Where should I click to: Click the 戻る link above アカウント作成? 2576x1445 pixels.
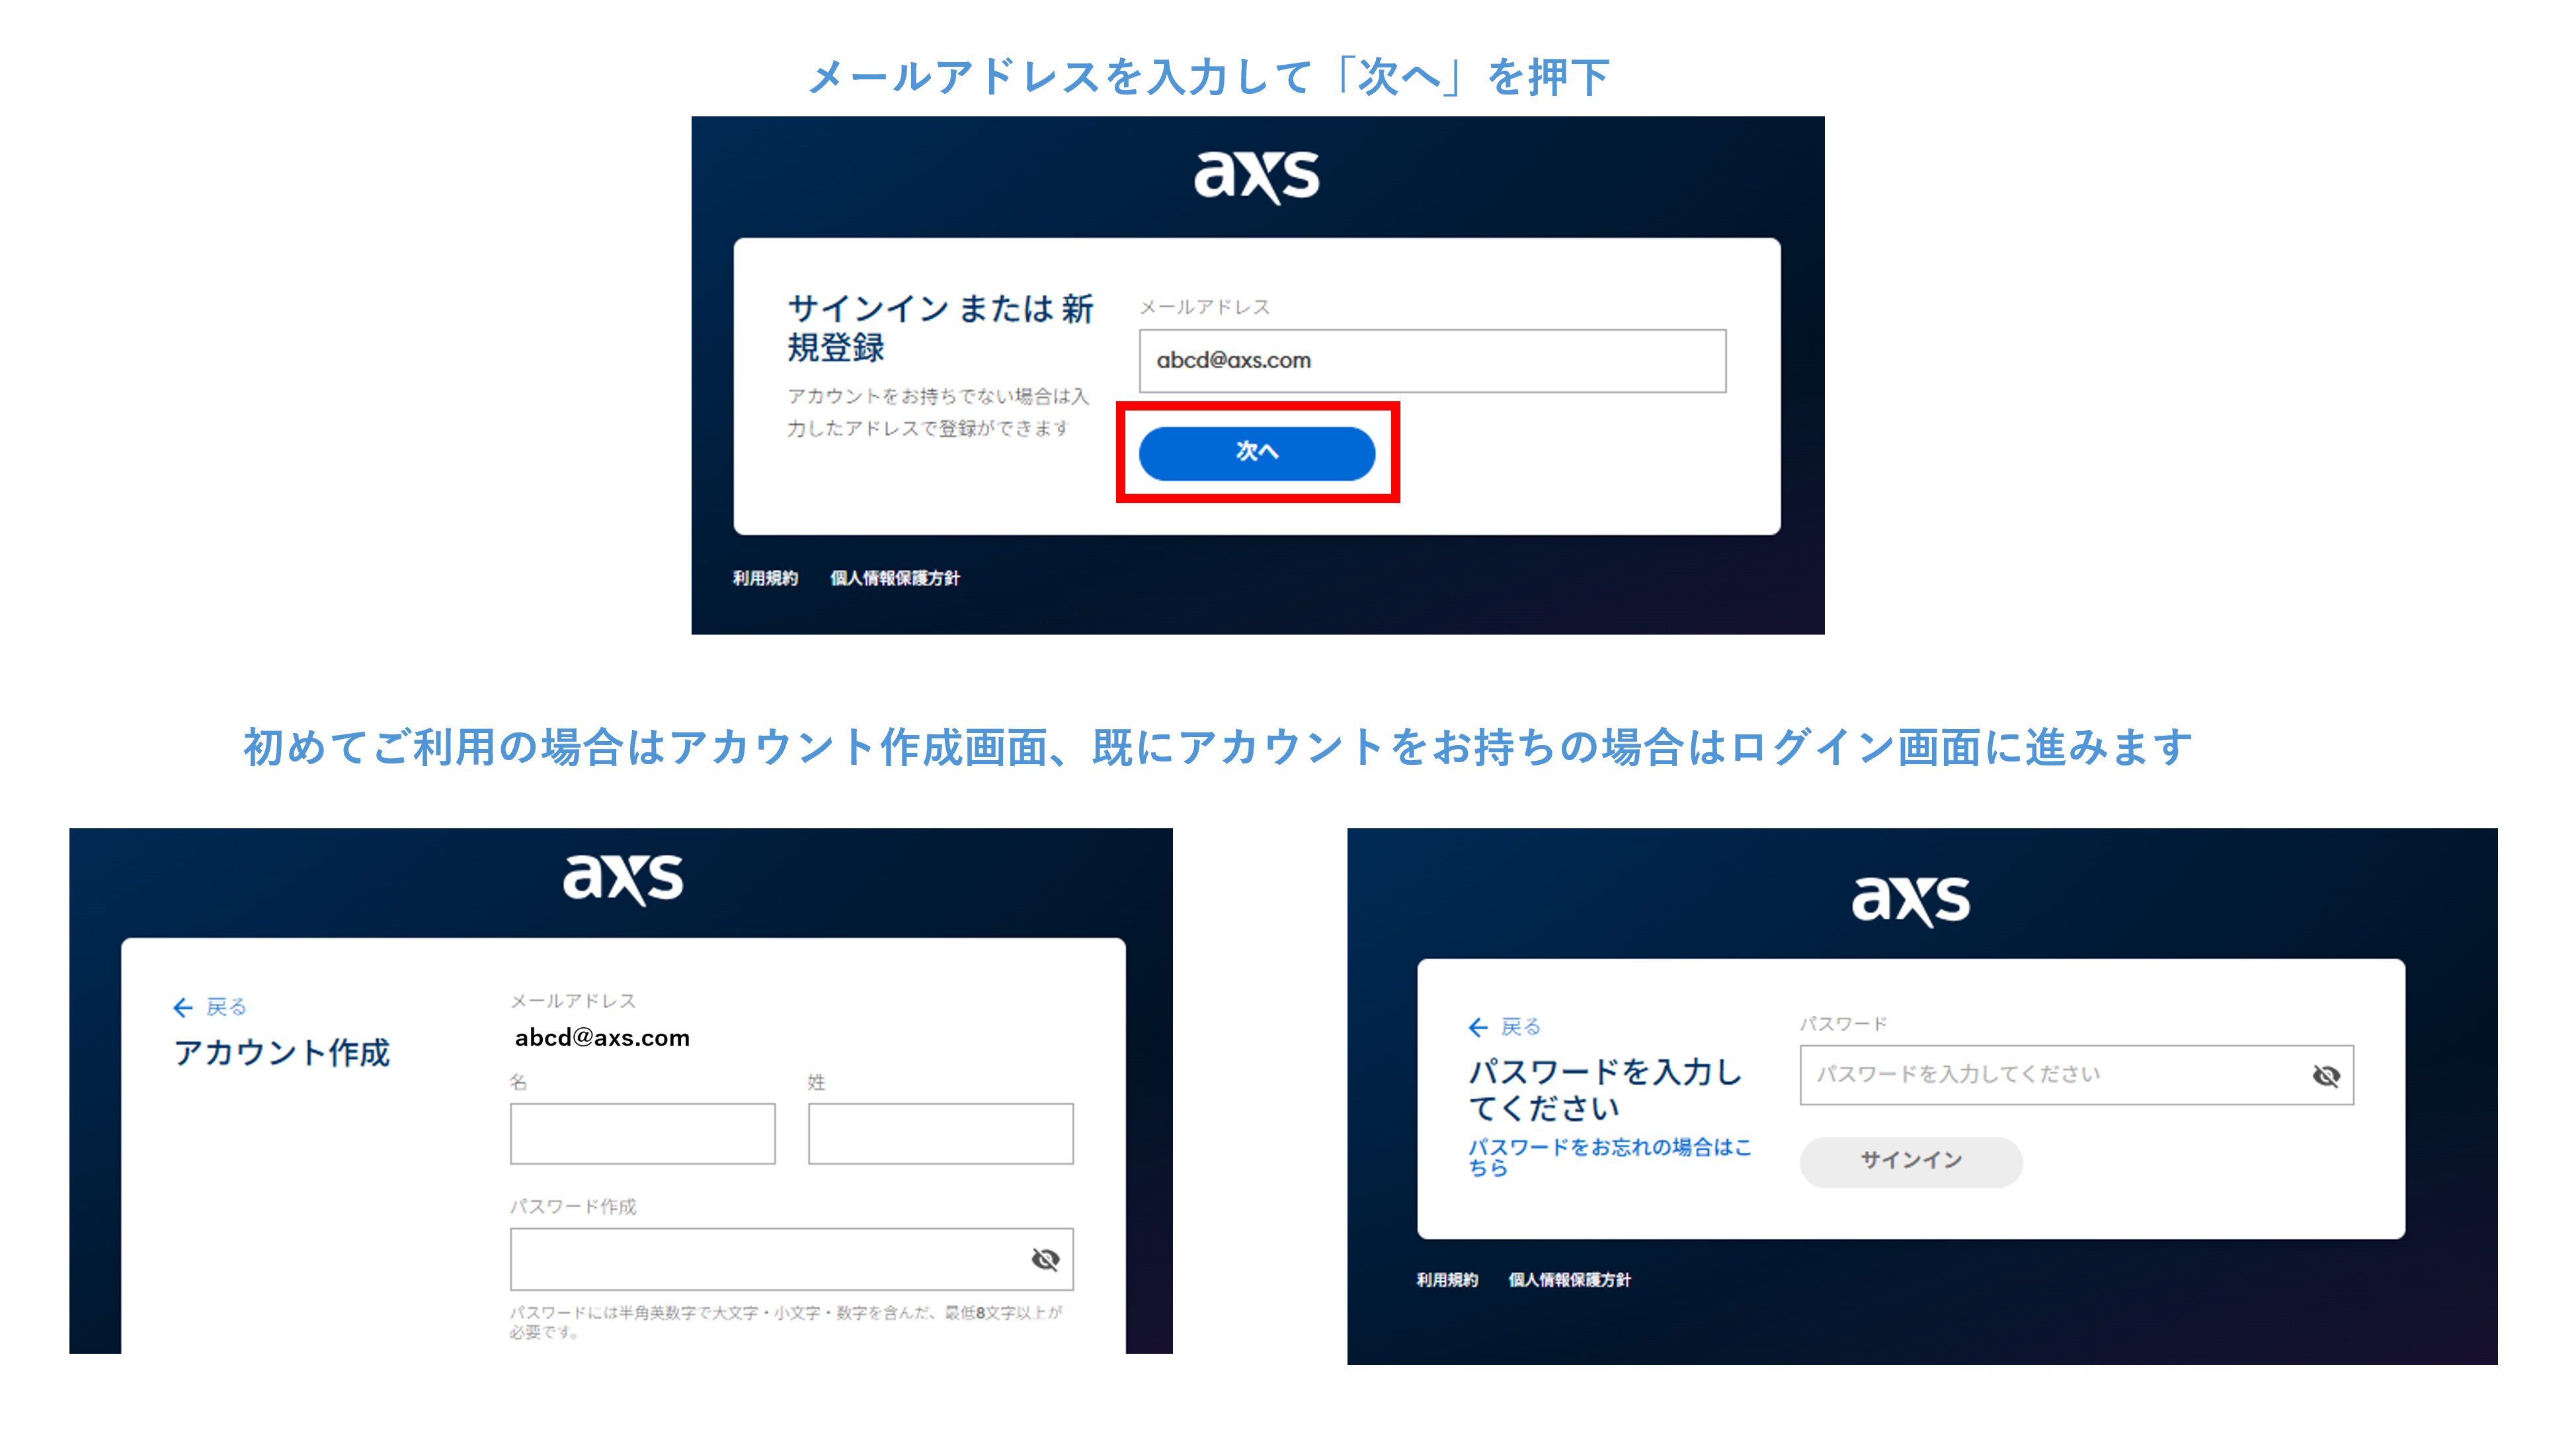click(x=226, y=1007)
